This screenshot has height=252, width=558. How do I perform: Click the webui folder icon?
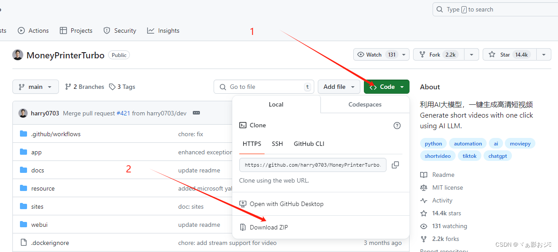tap(23, 225)
